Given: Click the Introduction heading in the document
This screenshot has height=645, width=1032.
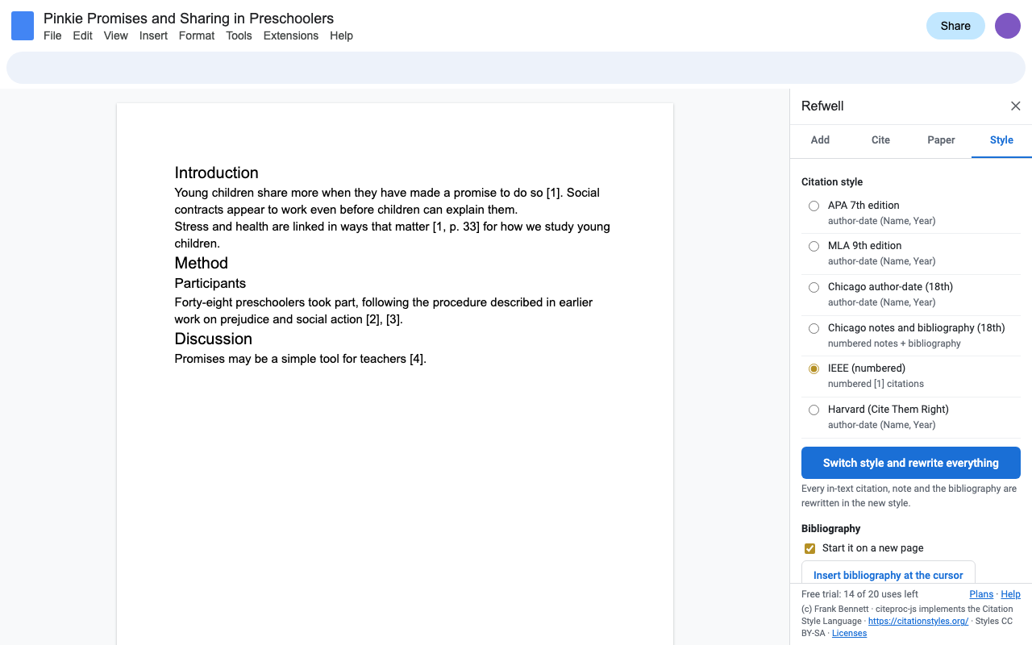Looking at the screenshot, I should 217,173.
